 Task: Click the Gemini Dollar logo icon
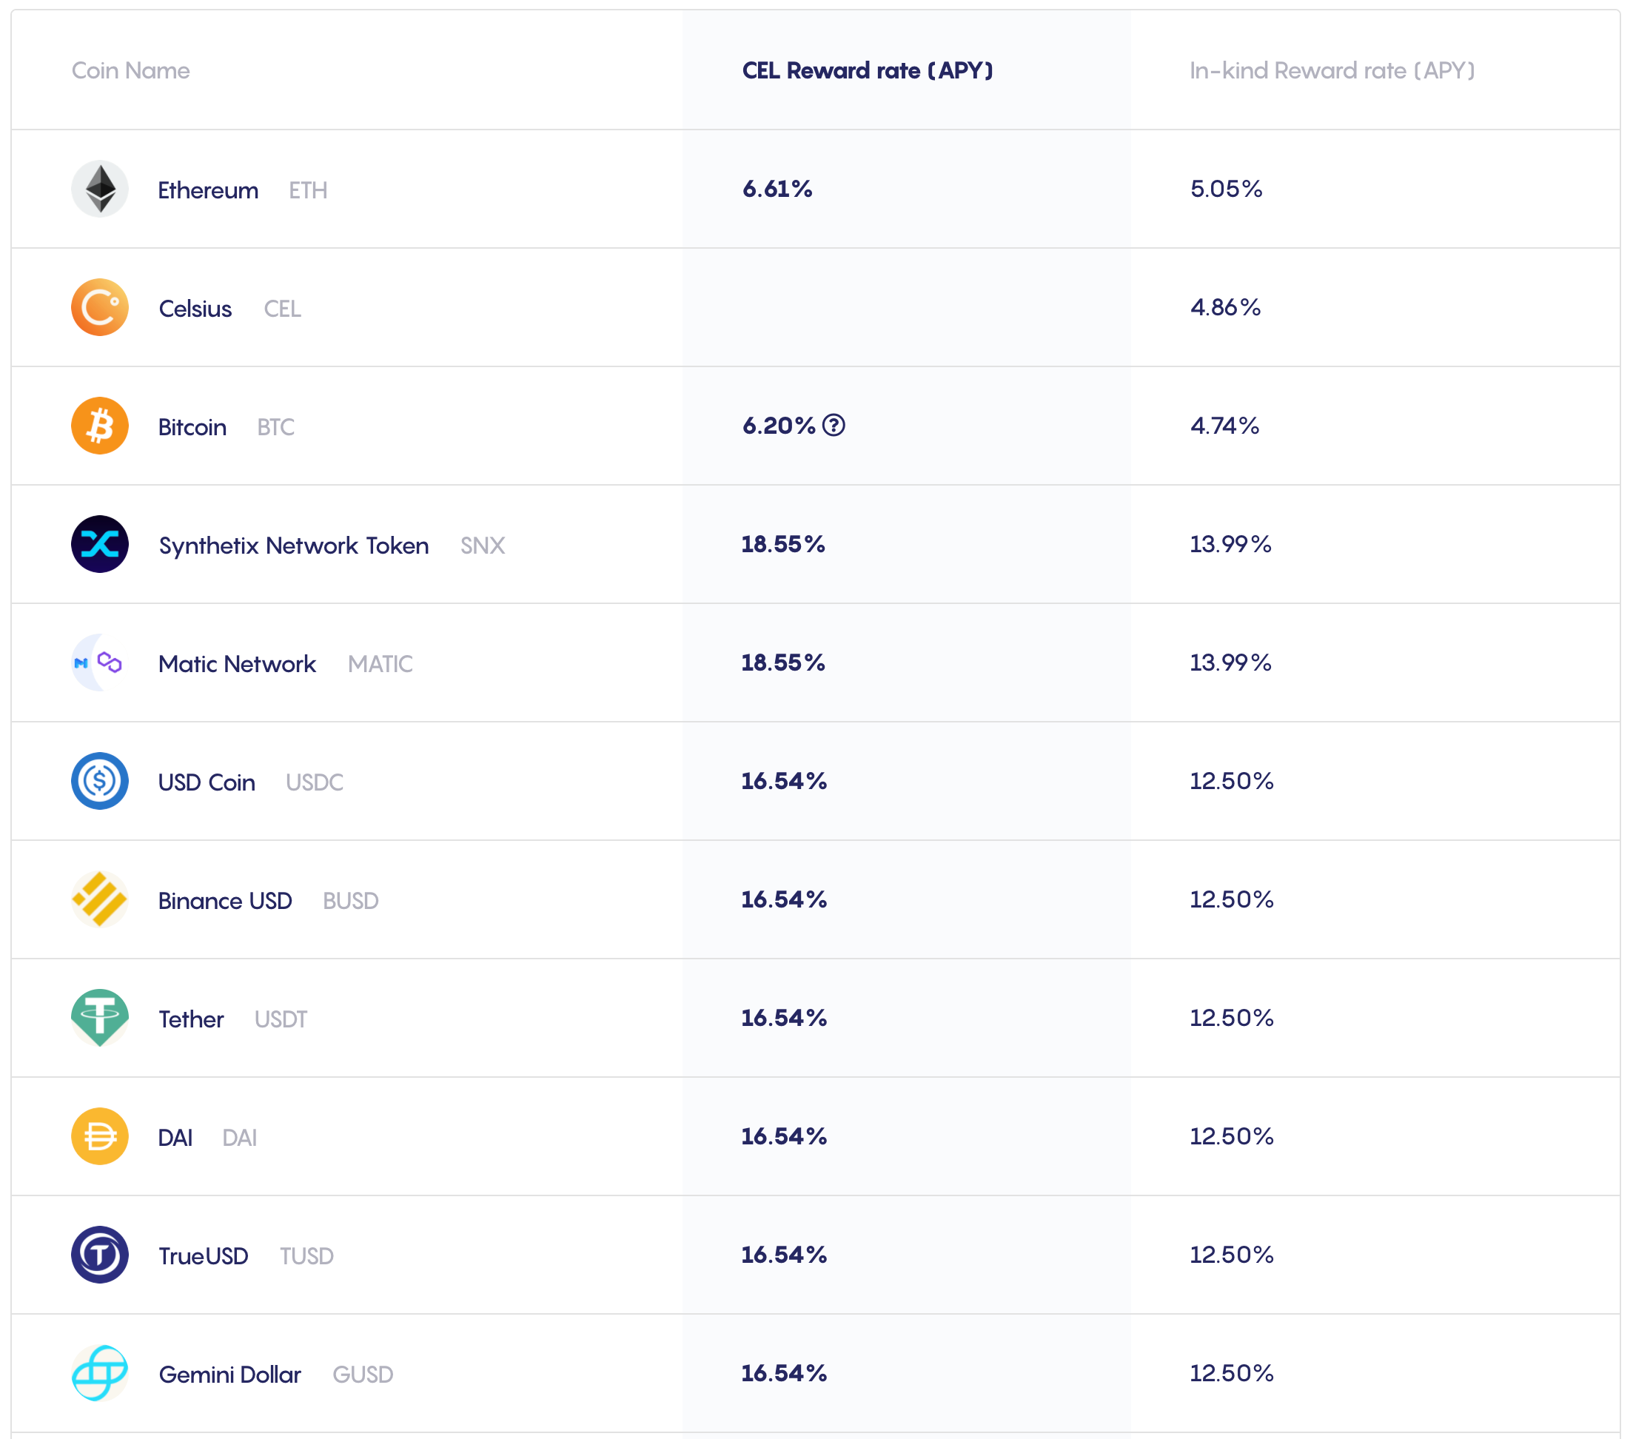pos(100,1372)
